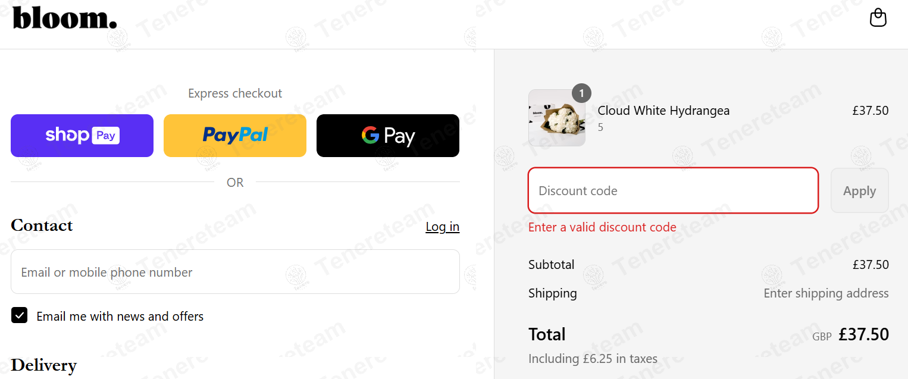The height and width of the screenshot is (379, 908).
Task: Follow the Log in link
Action: (442, 227)
